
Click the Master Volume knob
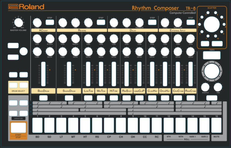(18, 23)
